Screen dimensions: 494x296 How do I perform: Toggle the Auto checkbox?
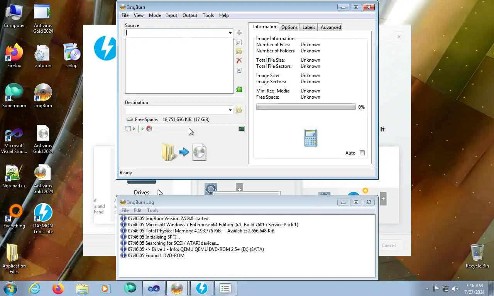[362, 153]
